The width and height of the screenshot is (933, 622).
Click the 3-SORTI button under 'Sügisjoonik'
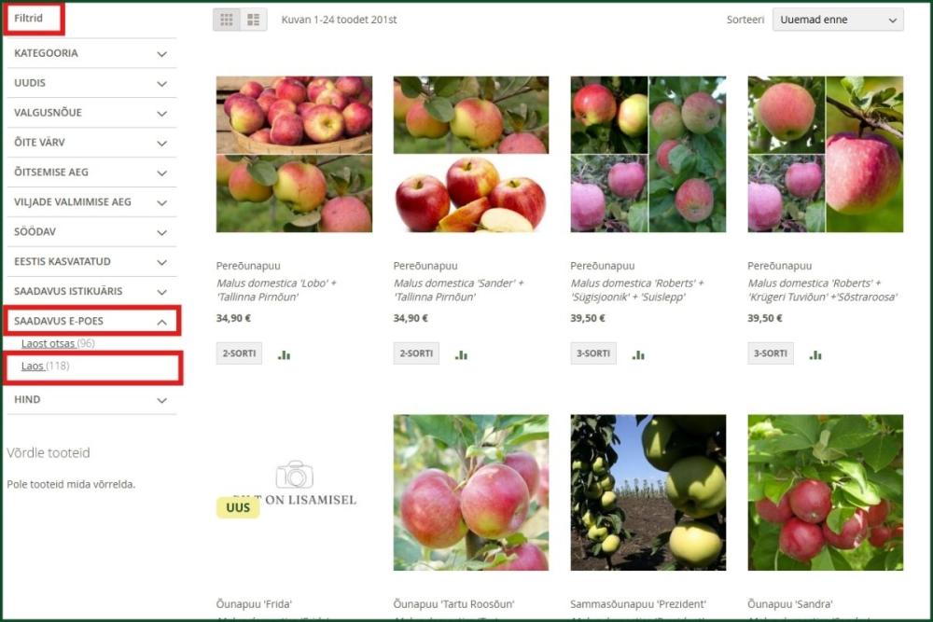click(x=593, y=353)
